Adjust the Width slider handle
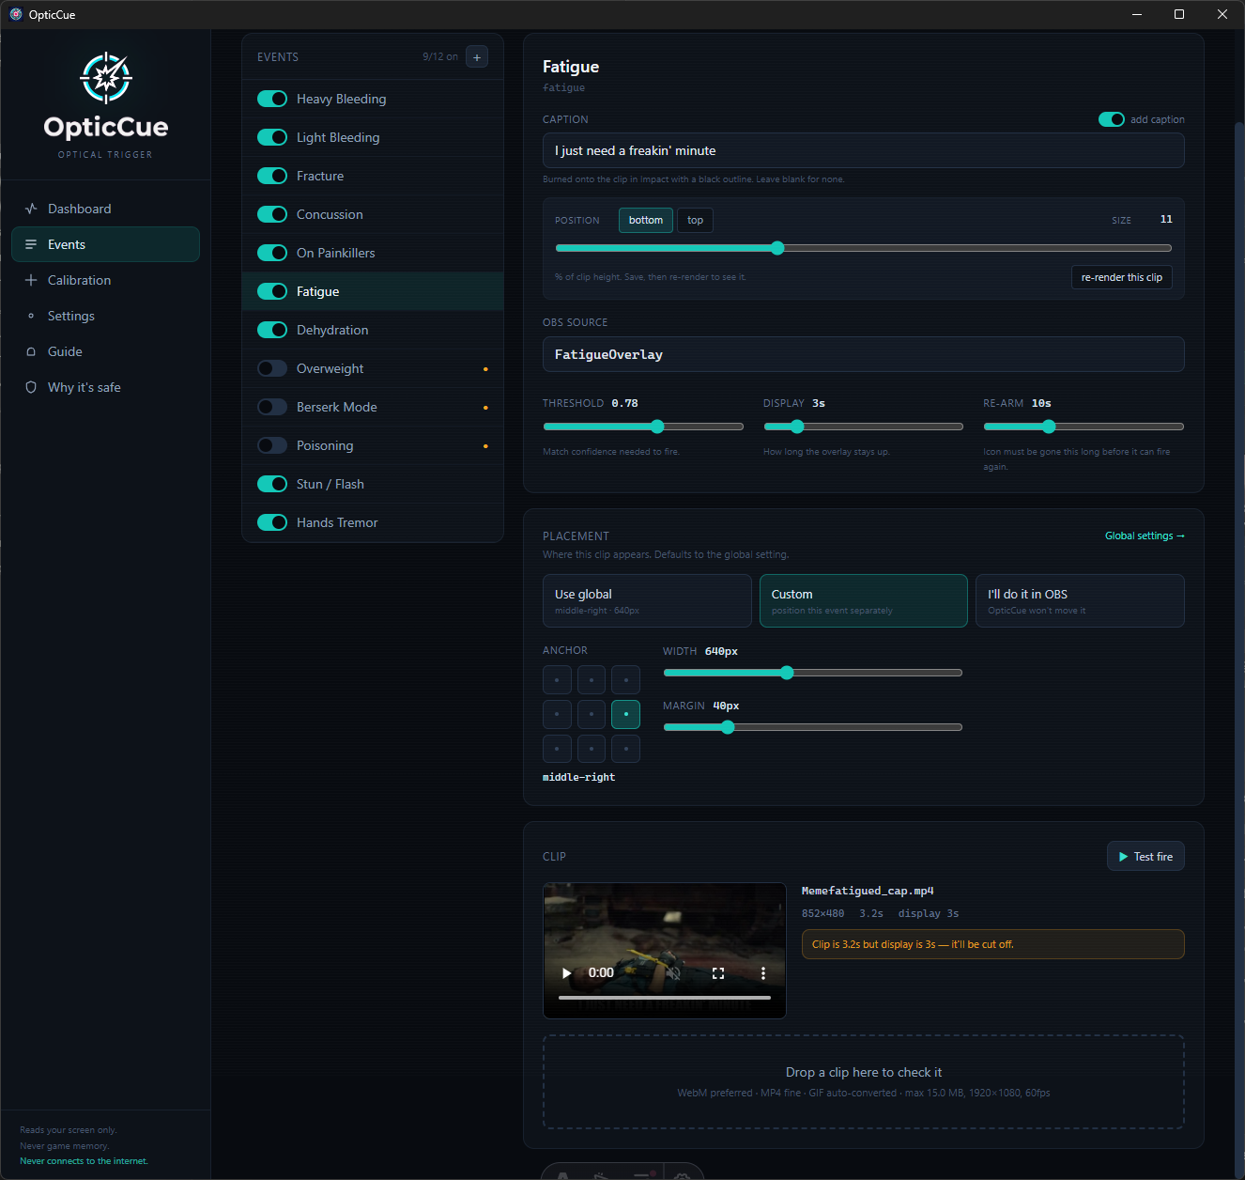The image size is (1245, 1180). 787,673
